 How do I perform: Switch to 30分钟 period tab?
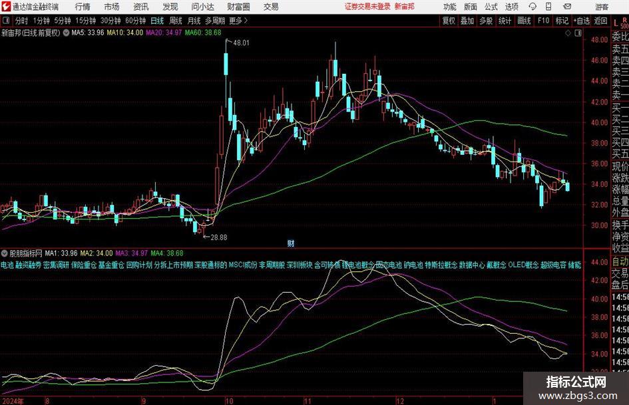[110, 21]
